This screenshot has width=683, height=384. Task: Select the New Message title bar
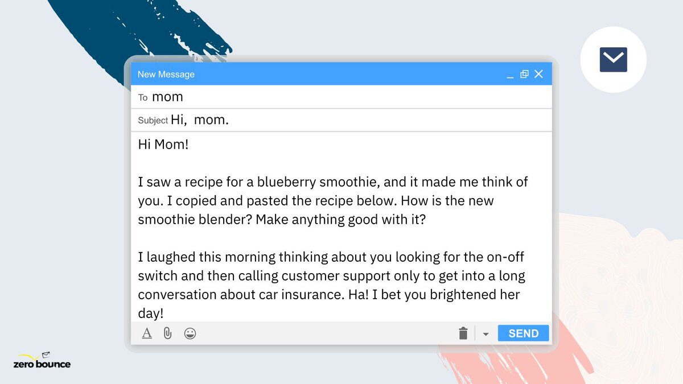click(x=341, y=74)
